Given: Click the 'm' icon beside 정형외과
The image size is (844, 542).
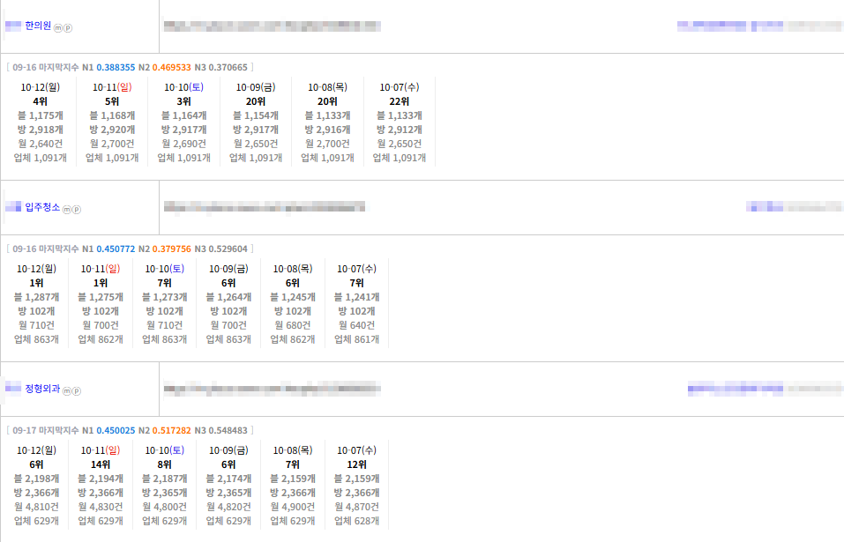Looking at the screenshot, I should click(x=67, y=391).
